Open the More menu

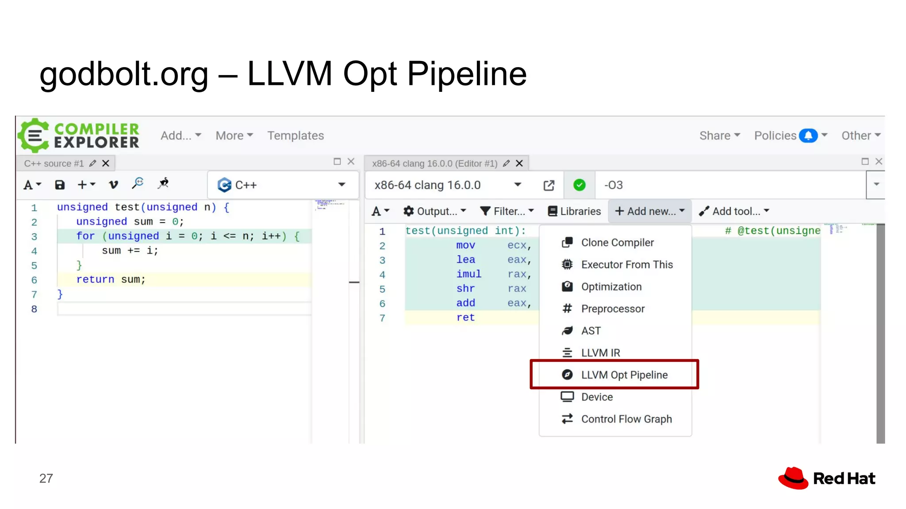[x=234, y=136]
